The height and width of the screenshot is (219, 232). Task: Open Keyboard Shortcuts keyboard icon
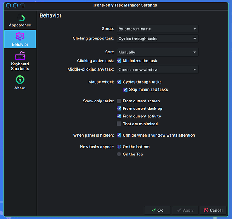click(x=20, y=56)
